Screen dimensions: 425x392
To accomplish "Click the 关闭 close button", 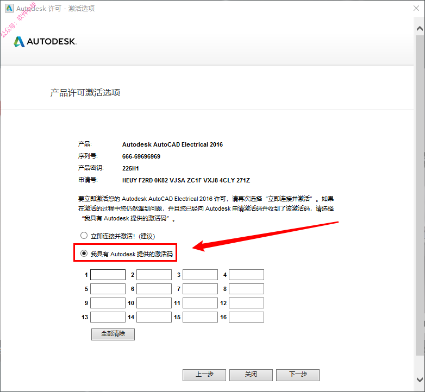I will (251, 375).
